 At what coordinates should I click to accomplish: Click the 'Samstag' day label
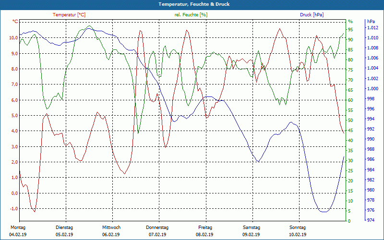[x=252, y=228]
